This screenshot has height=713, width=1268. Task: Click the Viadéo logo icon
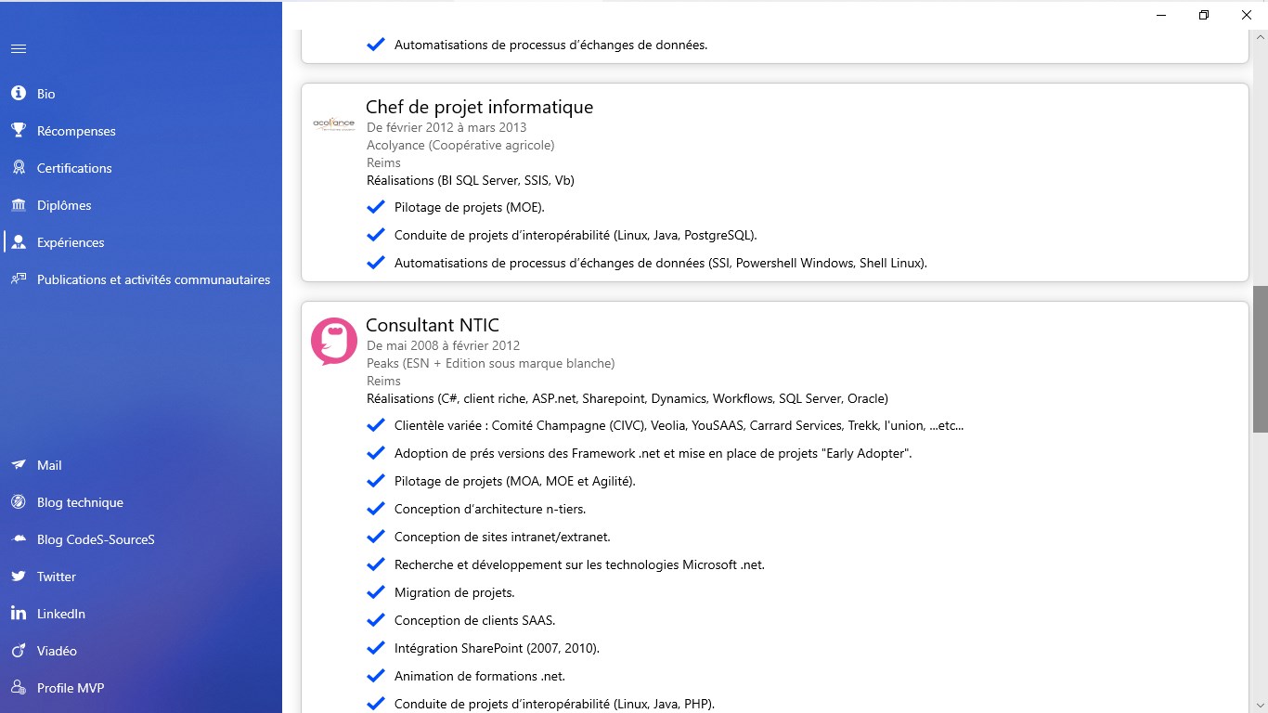[x=19, y=651]
